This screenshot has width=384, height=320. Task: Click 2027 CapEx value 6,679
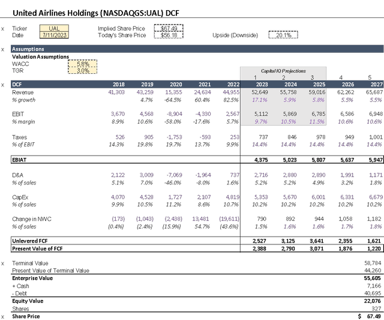376,197
